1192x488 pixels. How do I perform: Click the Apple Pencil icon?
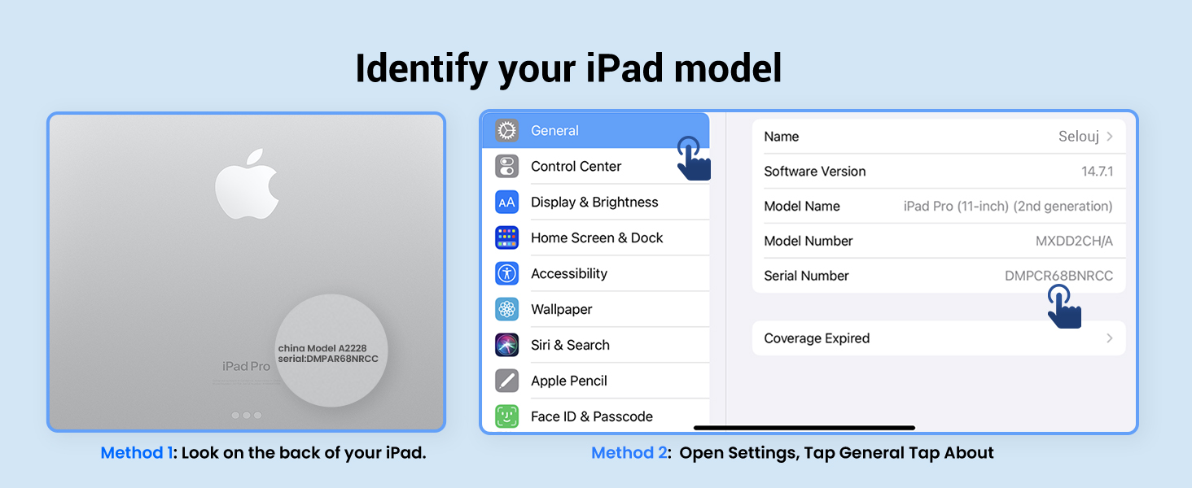(x=506, y=381)
